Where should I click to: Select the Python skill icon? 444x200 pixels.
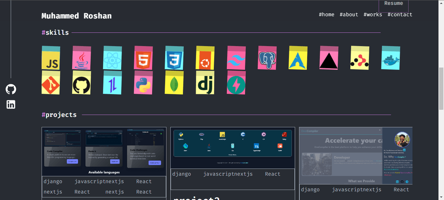(144, 82)
